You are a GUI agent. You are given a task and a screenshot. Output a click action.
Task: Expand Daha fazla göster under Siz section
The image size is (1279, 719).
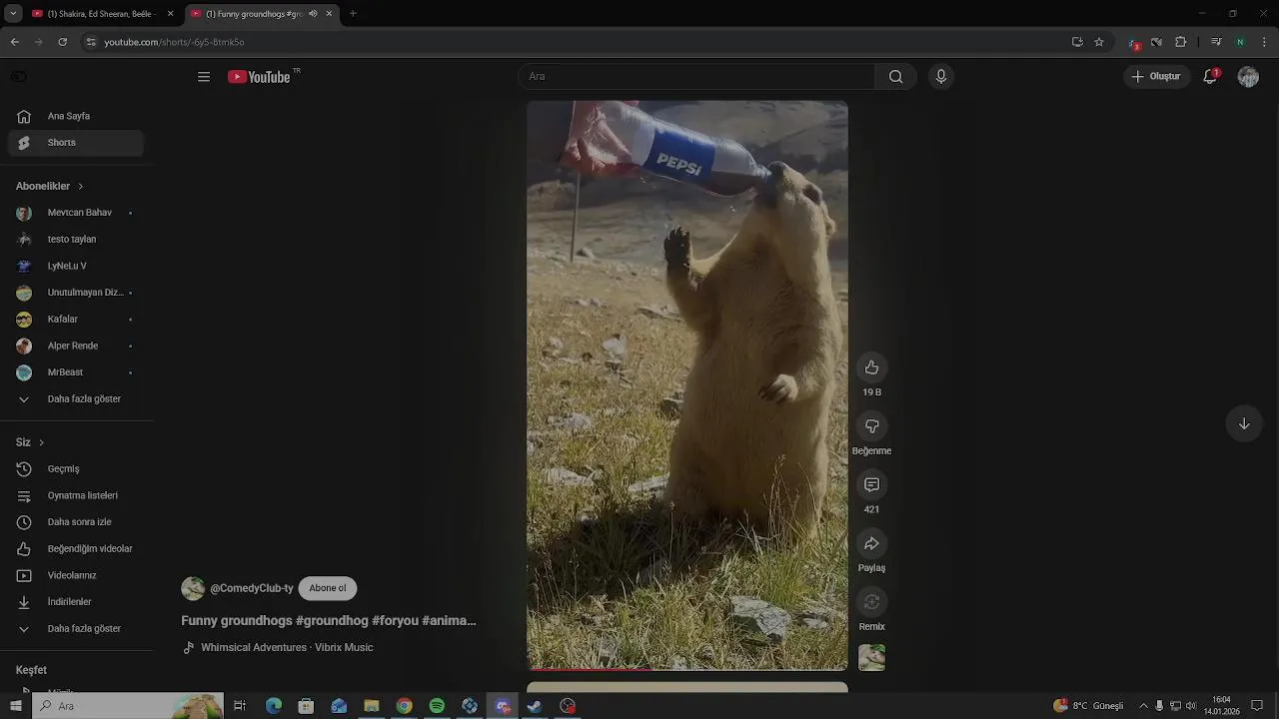[x=76, y=628]
